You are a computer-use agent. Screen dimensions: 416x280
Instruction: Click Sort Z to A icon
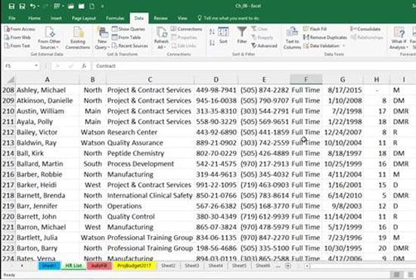(x=212, y=42)
